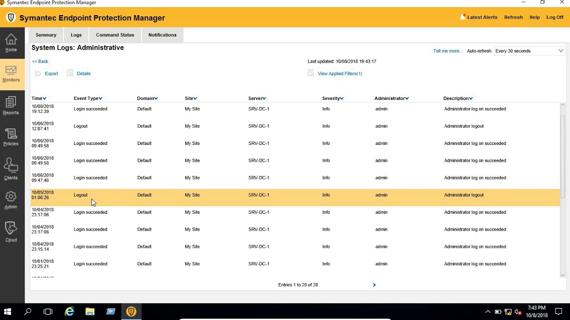570x320 pixels.
Task: Click the 'Last updated' timestamp text
Action: pos(342,61)
